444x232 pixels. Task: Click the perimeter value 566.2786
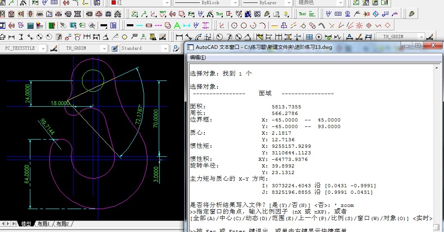285,113
